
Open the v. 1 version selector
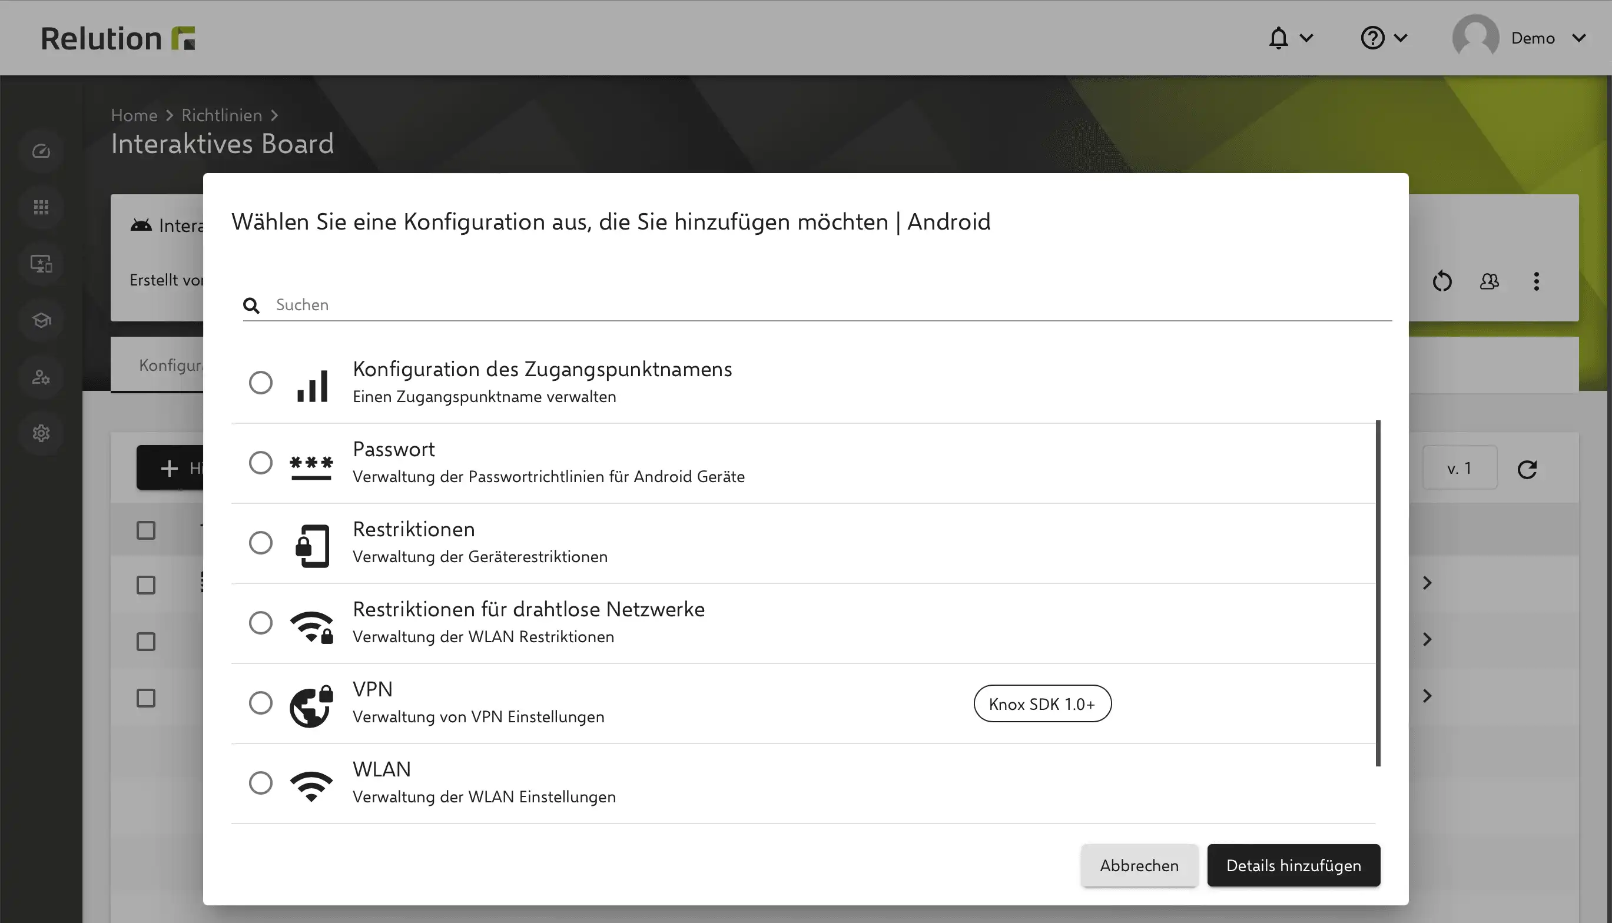pyautogui.click(x=1460, y=468)
